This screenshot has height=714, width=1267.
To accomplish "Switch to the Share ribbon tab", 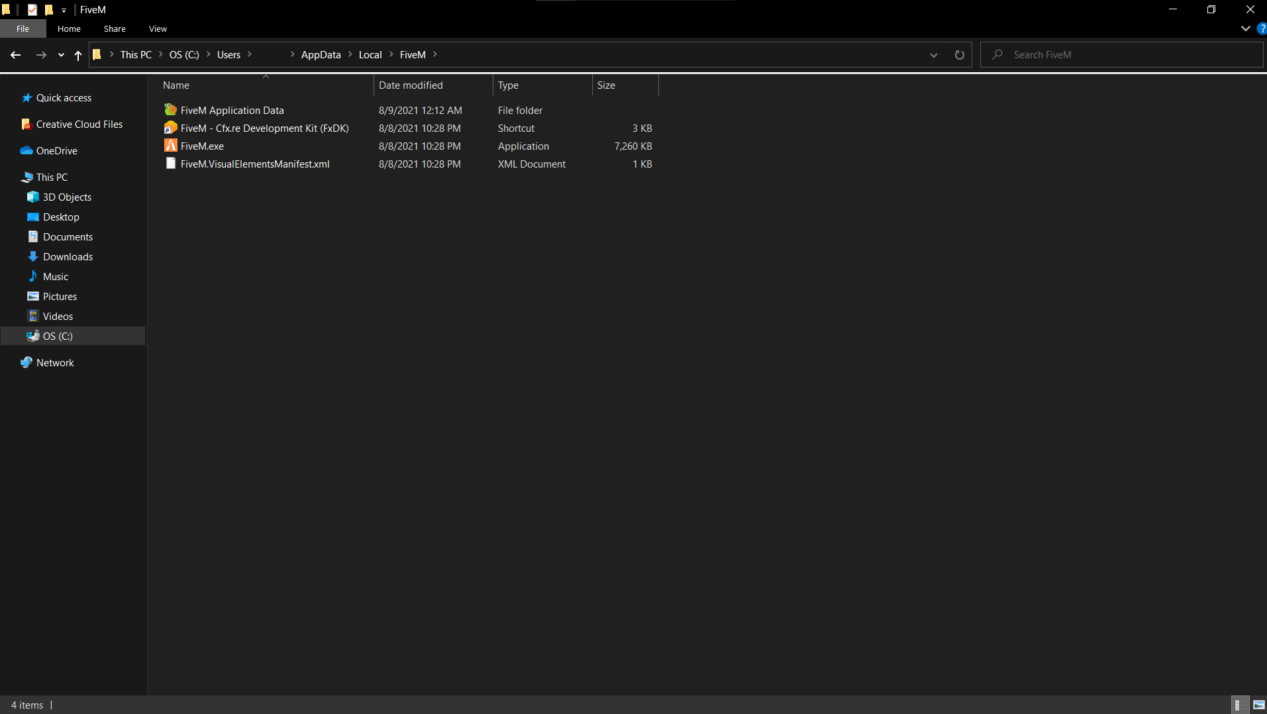I will (115, 28).
